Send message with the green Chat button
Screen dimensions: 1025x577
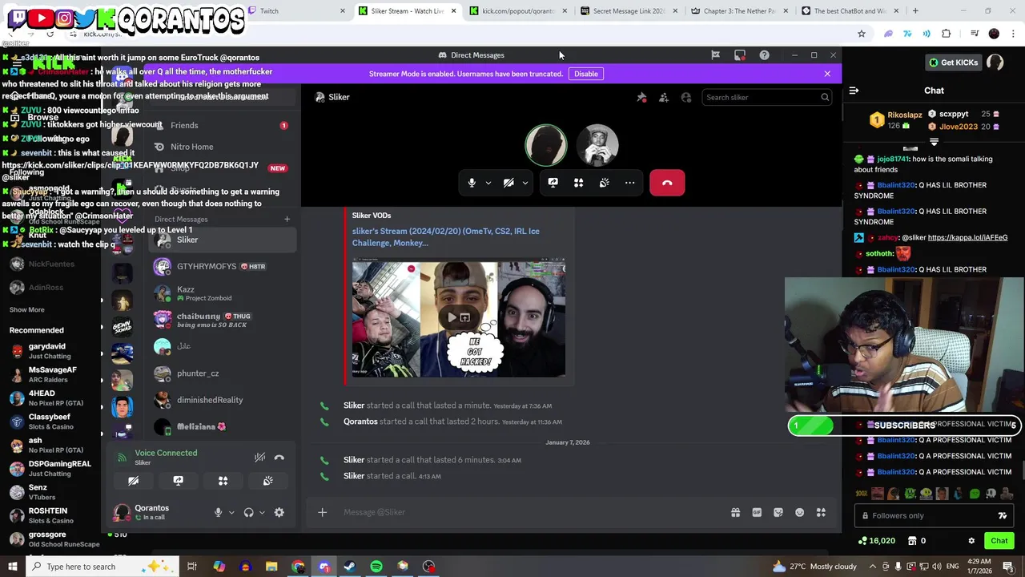coord(999,541)
